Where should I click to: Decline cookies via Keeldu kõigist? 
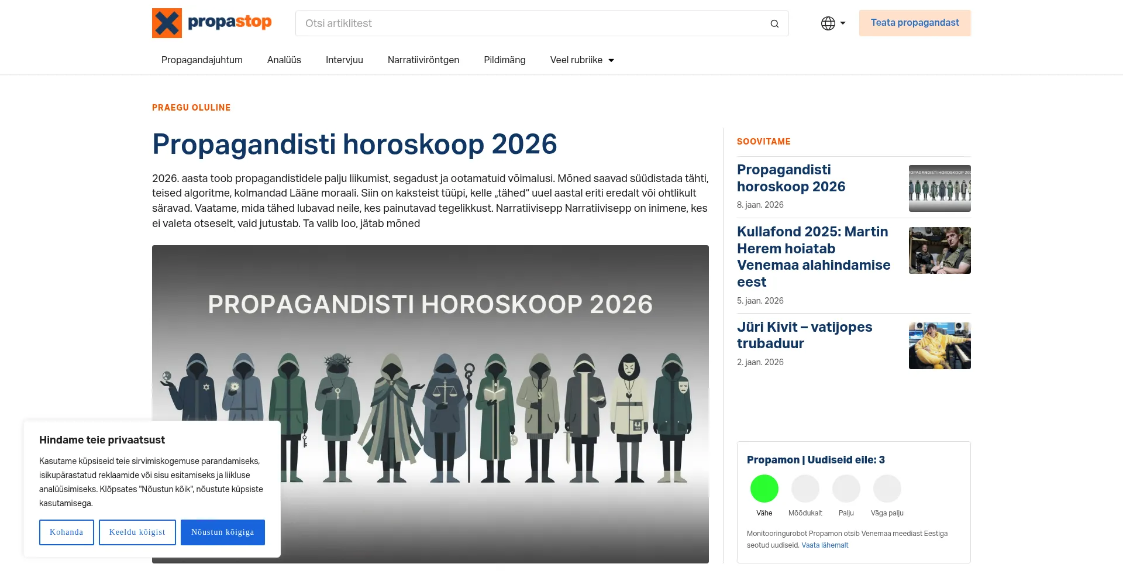(137, 532)
